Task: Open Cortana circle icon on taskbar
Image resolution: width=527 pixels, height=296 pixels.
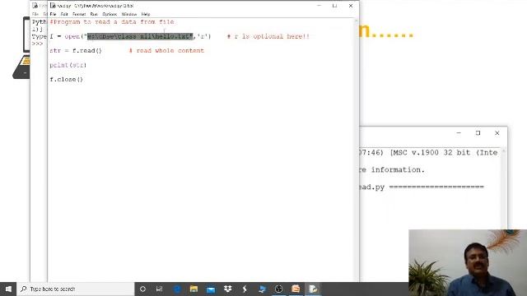Action: pyautogui.click(x=142, y=289)
